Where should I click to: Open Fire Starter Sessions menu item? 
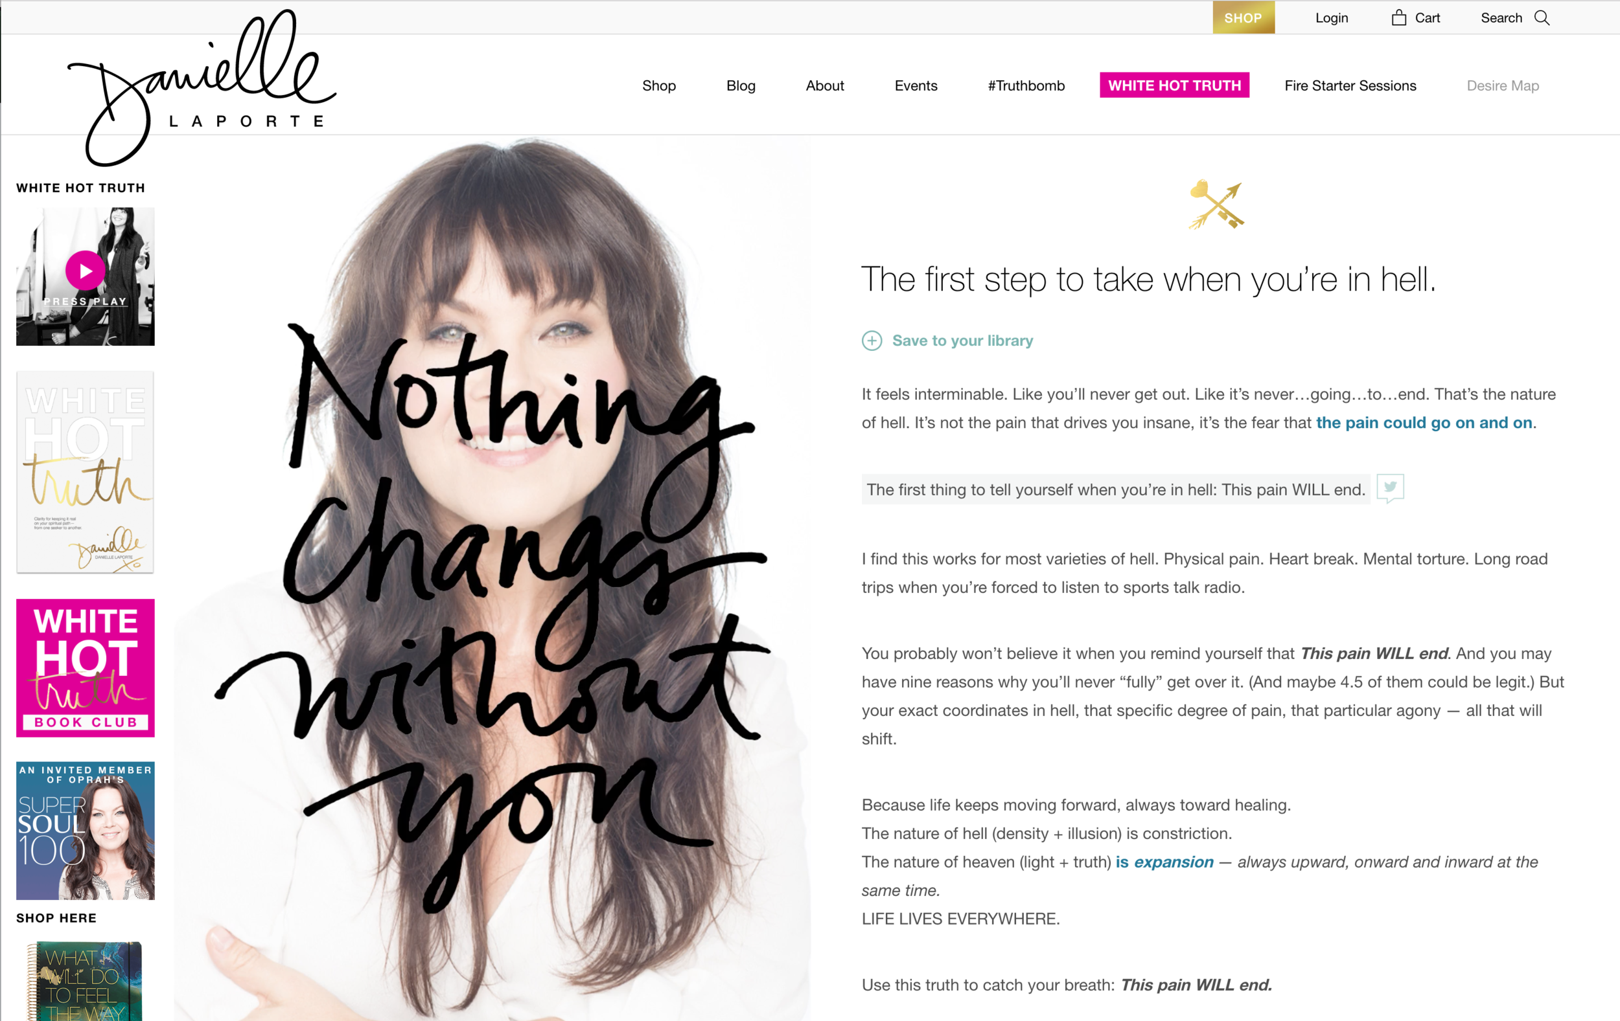(x=1350, y=86)
